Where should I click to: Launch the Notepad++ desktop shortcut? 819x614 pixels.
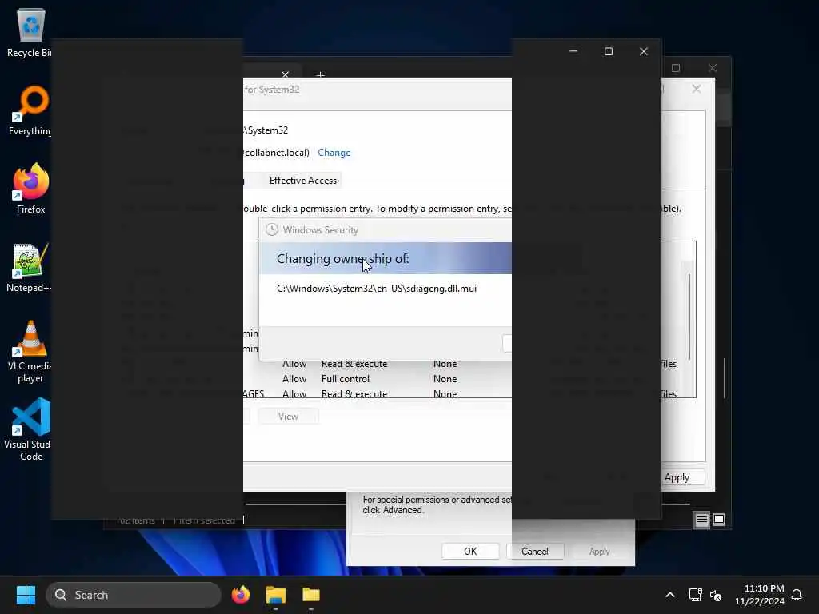tap(30, 268)
